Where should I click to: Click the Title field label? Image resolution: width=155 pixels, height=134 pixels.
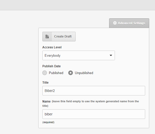pos(45,83)
